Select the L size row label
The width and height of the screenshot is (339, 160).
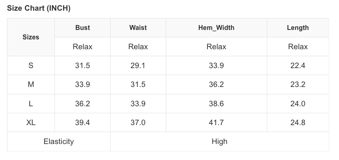[31, 104]
